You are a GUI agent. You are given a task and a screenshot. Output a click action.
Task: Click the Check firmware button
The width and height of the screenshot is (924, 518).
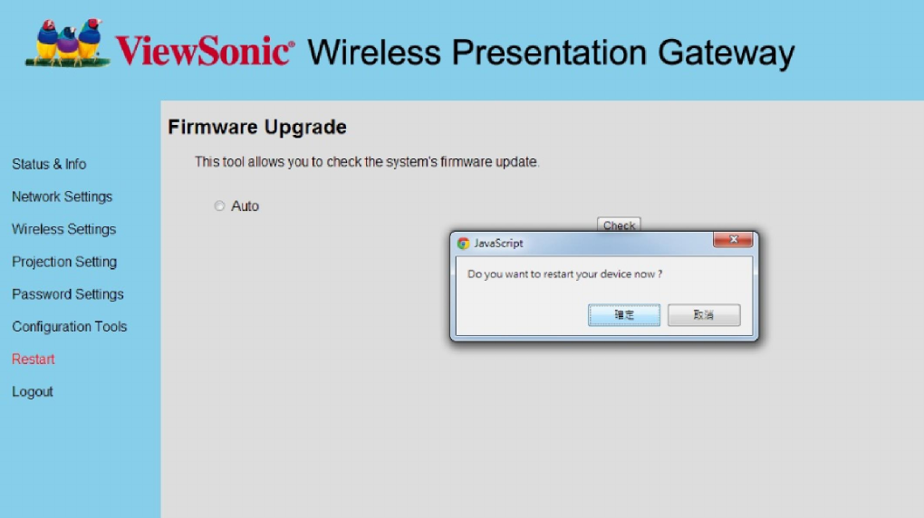click(619, 225)
